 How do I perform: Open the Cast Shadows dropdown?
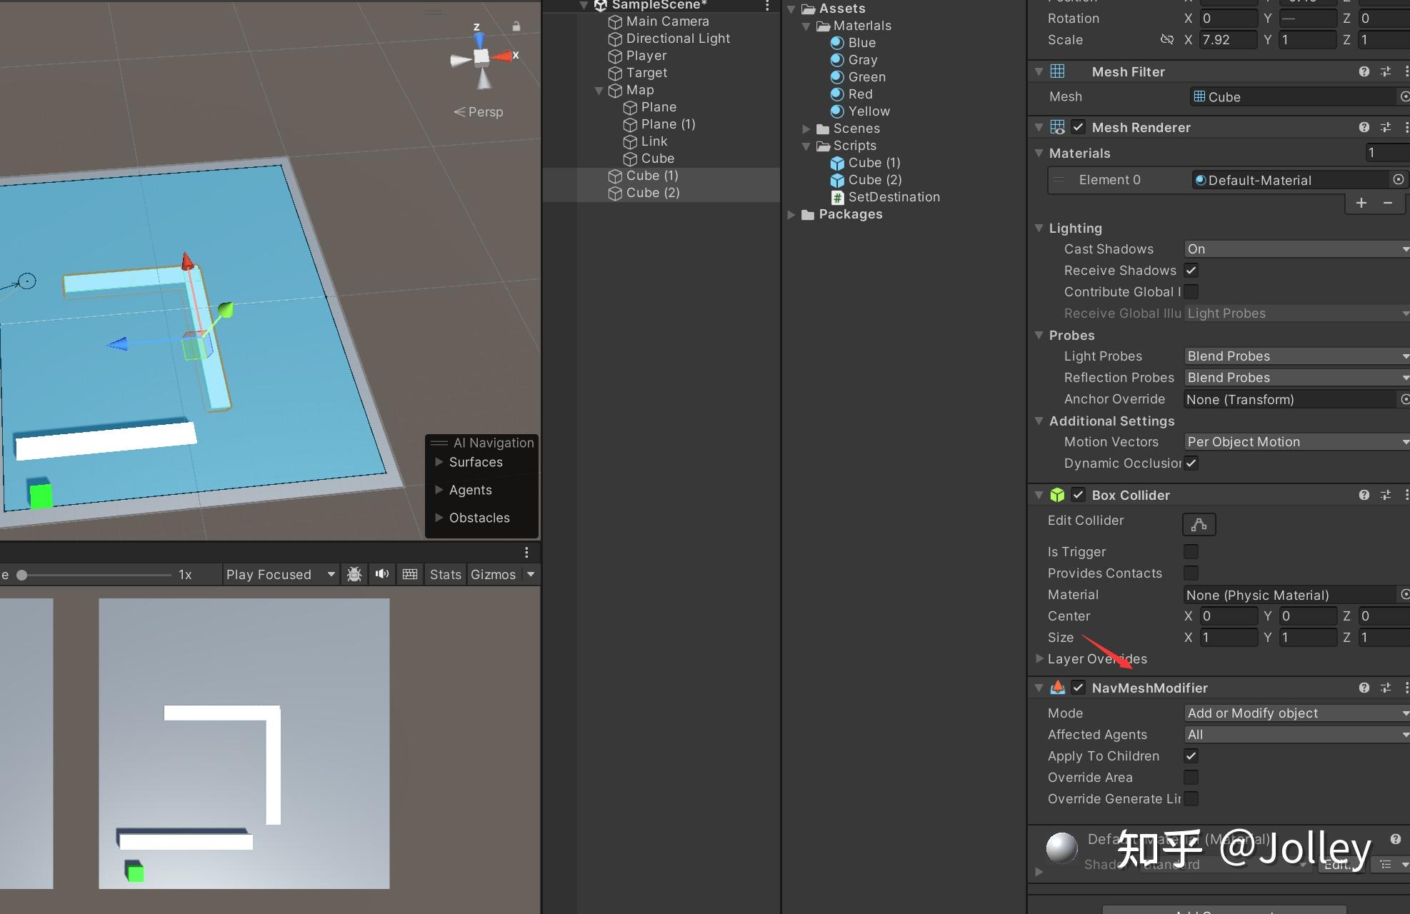1297,248
